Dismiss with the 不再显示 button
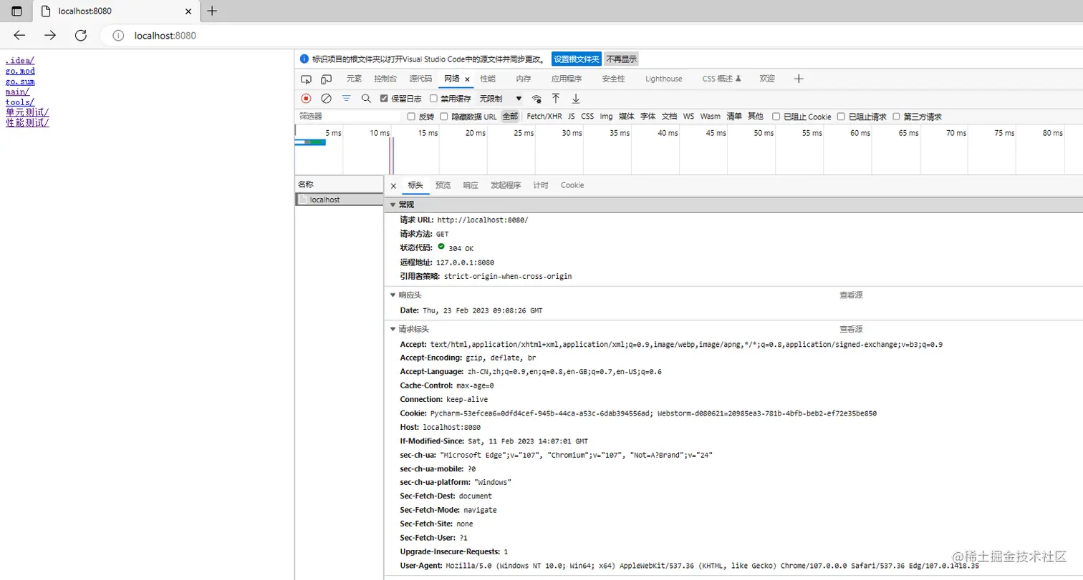Image resolution: width=1083 pixels, height=580 pixels. 621,59
